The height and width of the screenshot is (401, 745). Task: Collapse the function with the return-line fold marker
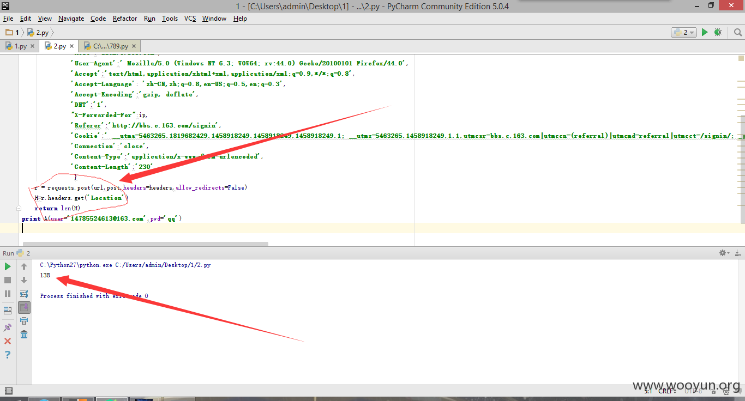pos(19,208)
